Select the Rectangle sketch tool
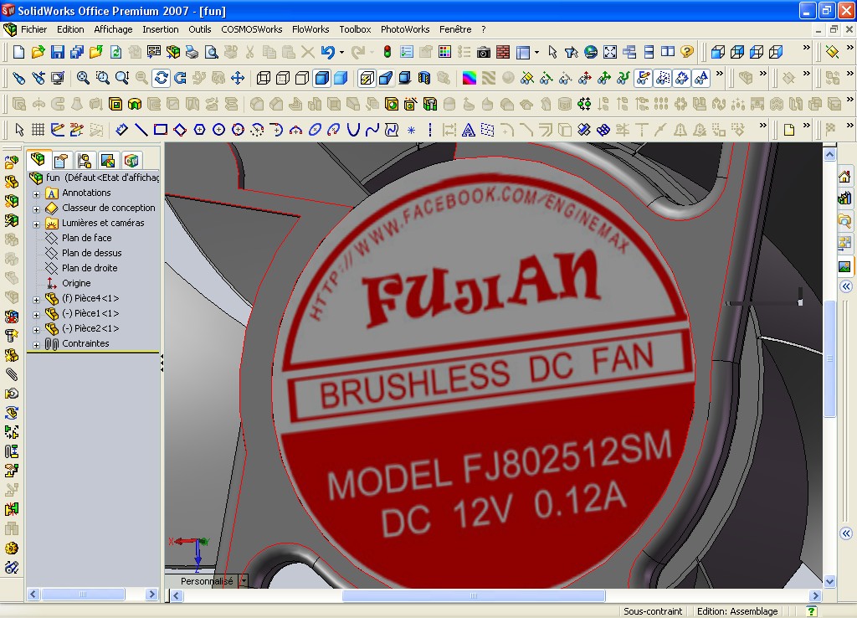 coord(160,130)
